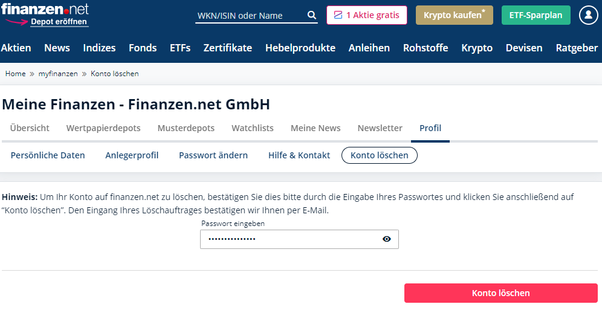The image size is (602, 310).
Task: Select the Profil tab
Action: [x=430, y=128]
